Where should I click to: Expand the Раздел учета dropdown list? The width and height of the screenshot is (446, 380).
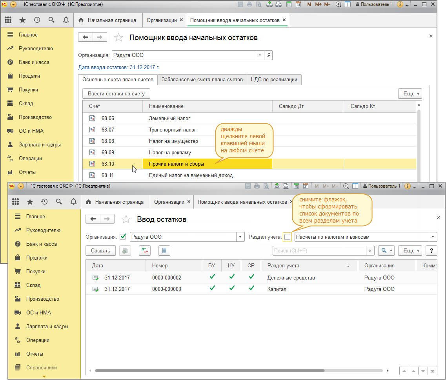[x=433, y=237]
